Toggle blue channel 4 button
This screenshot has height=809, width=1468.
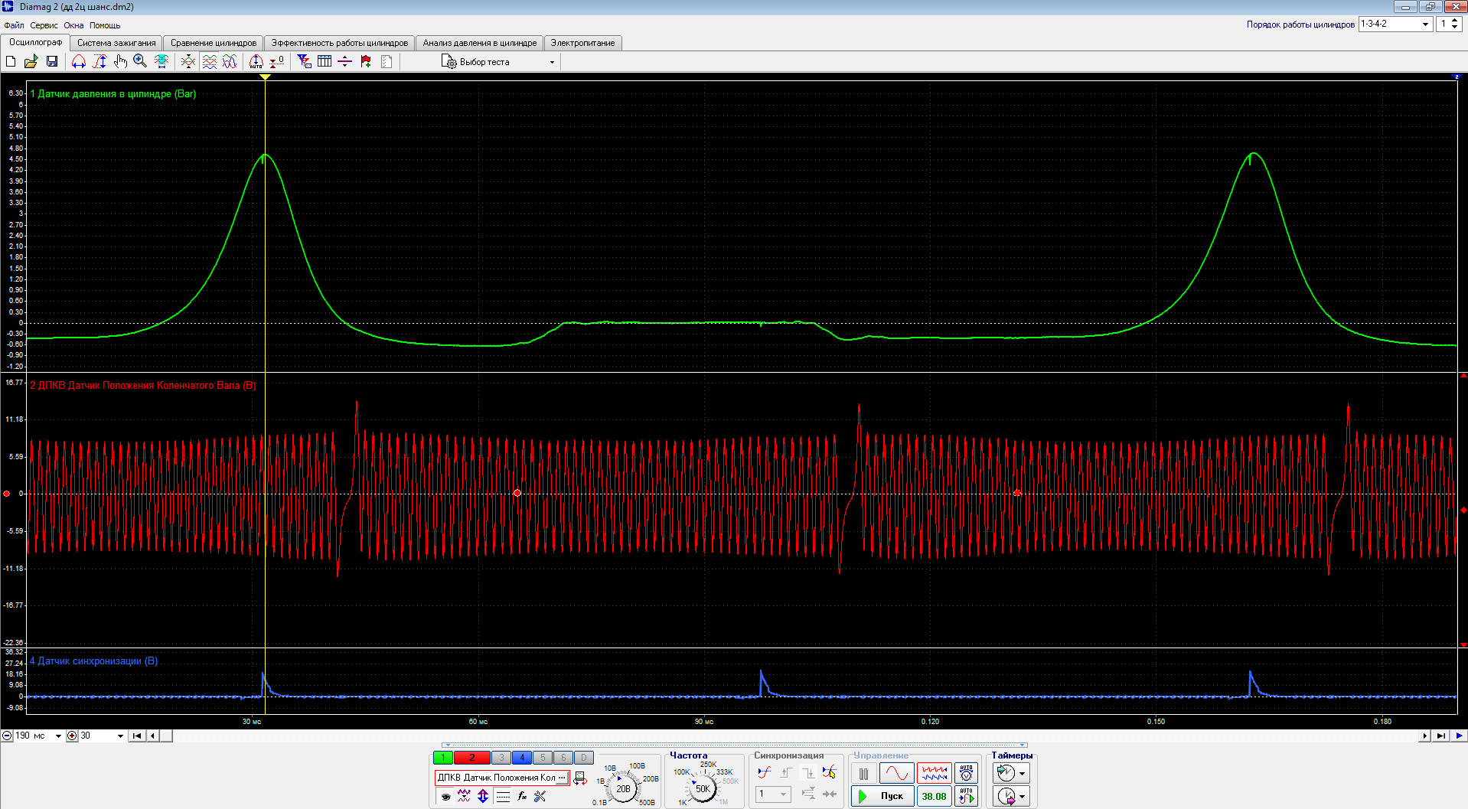click(521, 758)
